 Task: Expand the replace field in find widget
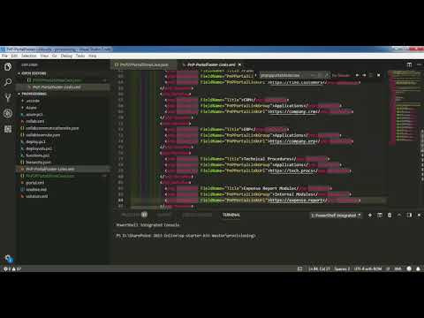[x=256, y=75]
